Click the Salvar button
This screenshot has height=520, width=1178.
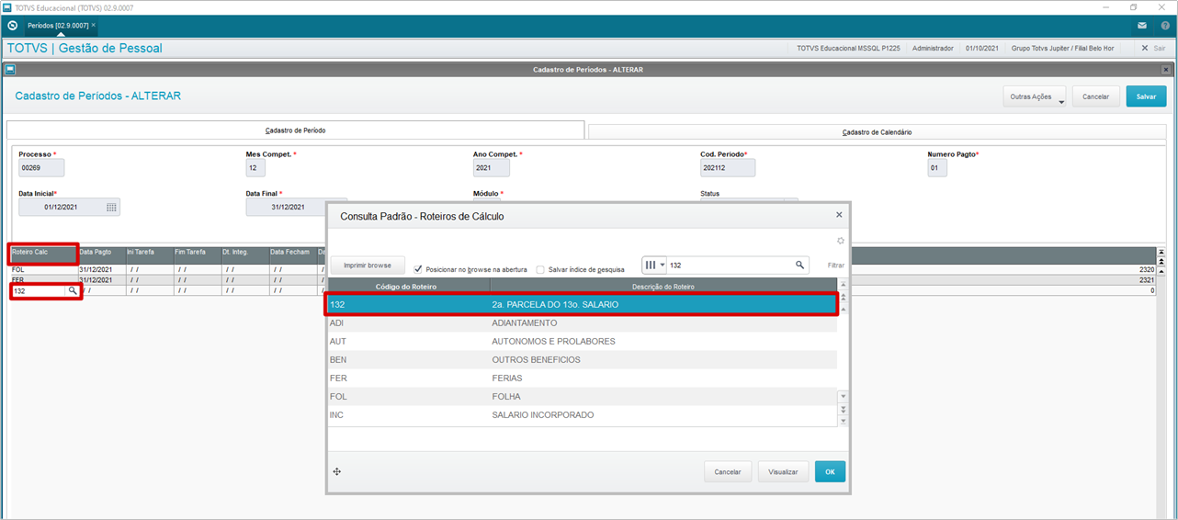coord(1146,96)
